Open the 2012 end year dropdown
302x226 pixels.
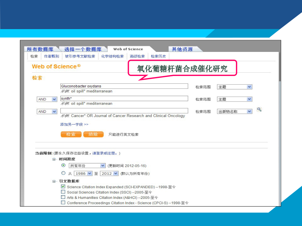109,173
